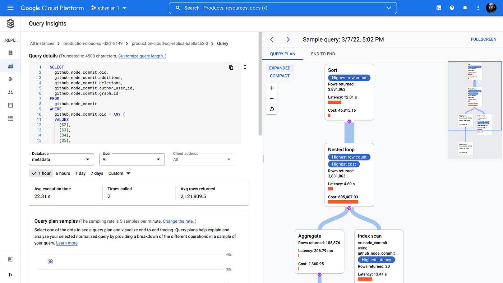Viewport: 503px width, 283px height.
Task: Go to the next sample query
Action: tap(288, 40)
